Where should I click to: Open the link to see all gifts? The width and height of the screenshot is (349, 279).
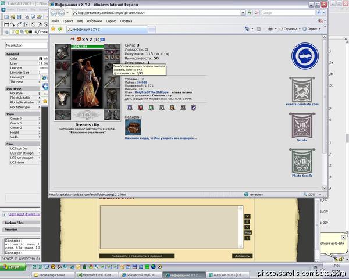coord(161,138)
